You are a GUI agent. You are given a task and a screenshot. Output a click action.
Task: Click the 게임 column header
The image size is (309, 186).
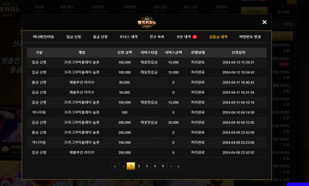(82, 53)
